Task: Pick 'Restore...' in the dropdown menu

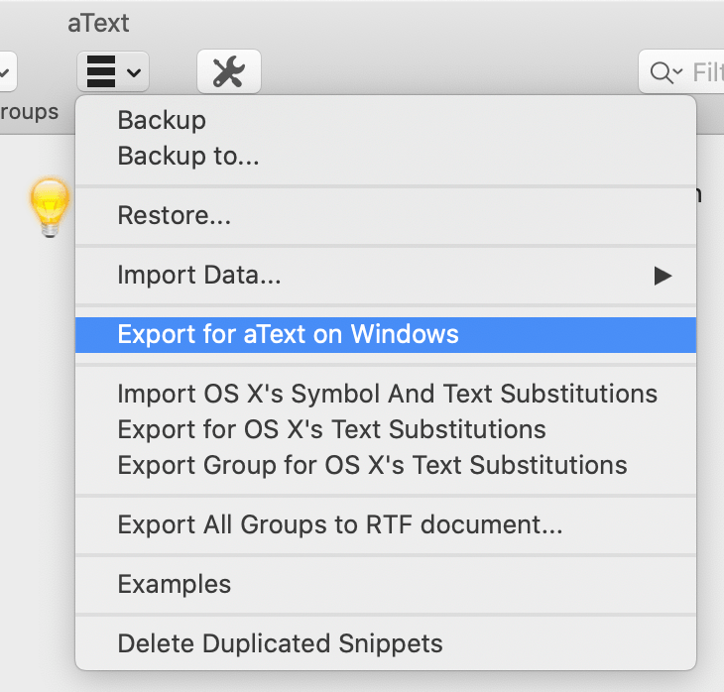Action: [x=175, y=215]
